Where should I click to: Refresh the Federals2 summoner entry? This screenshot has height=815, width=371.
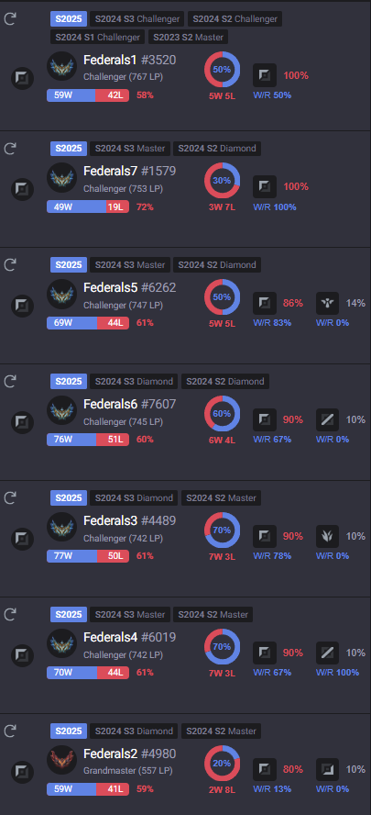click(x=10, y=731)
